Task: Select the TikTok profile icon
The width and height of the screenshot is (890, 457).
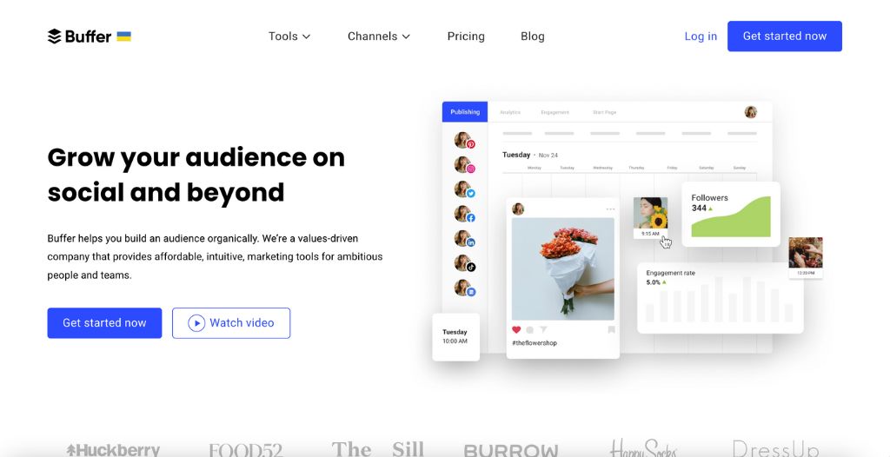Action: tap(464, 263)
